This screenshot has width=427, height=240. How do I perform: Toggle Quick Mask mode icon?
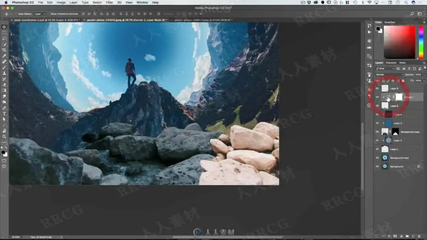click(4, 161)
